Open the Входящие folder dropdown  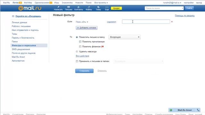tap(125, 37)
